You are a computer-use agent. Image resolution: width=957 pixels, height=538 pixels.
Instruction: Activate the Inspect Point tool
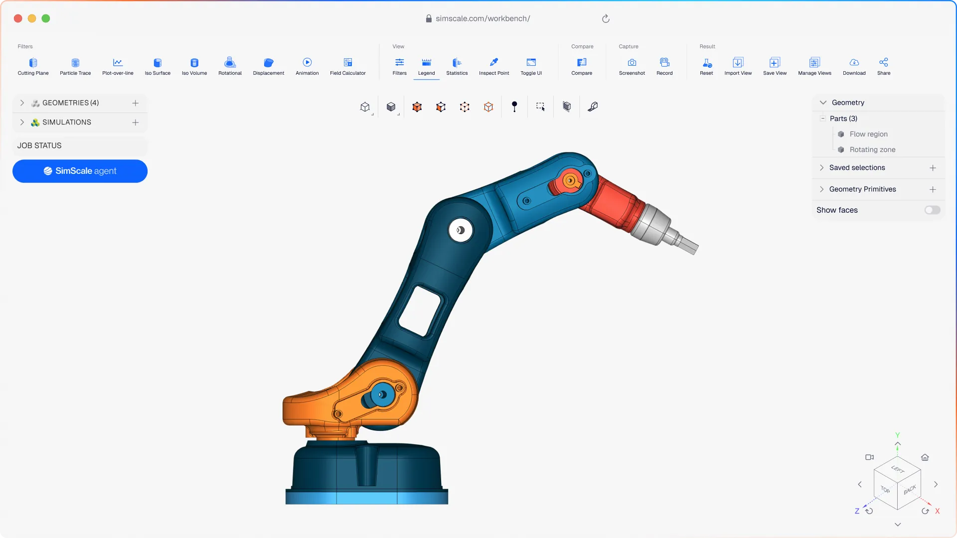(494, 66)
